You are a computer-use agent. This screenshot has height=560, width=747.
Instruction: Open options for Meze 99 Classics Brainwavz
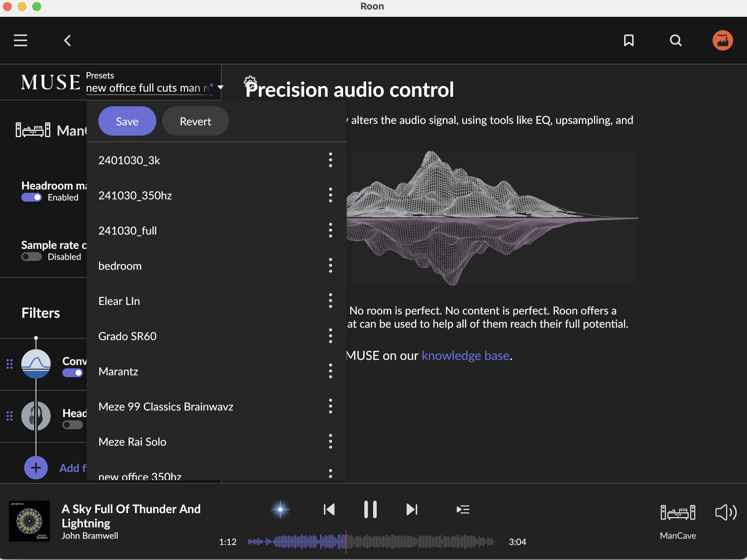click(331, 406)
